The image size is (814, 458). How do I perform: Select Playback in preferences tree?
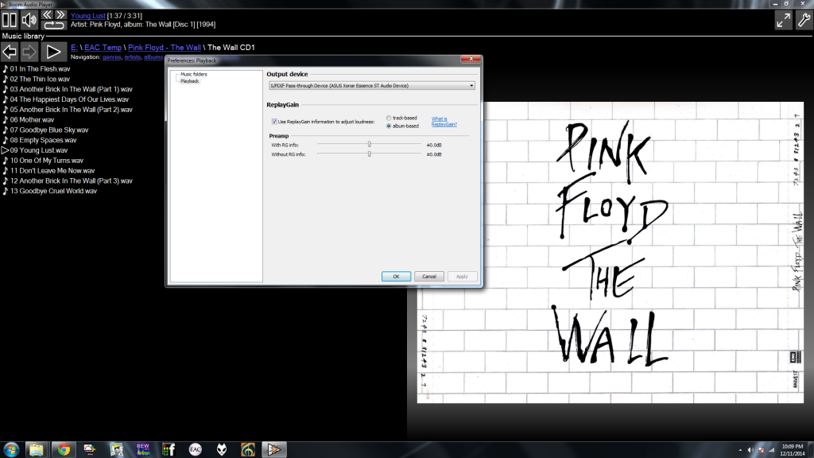pyautogui.click(x=189, y=80)
